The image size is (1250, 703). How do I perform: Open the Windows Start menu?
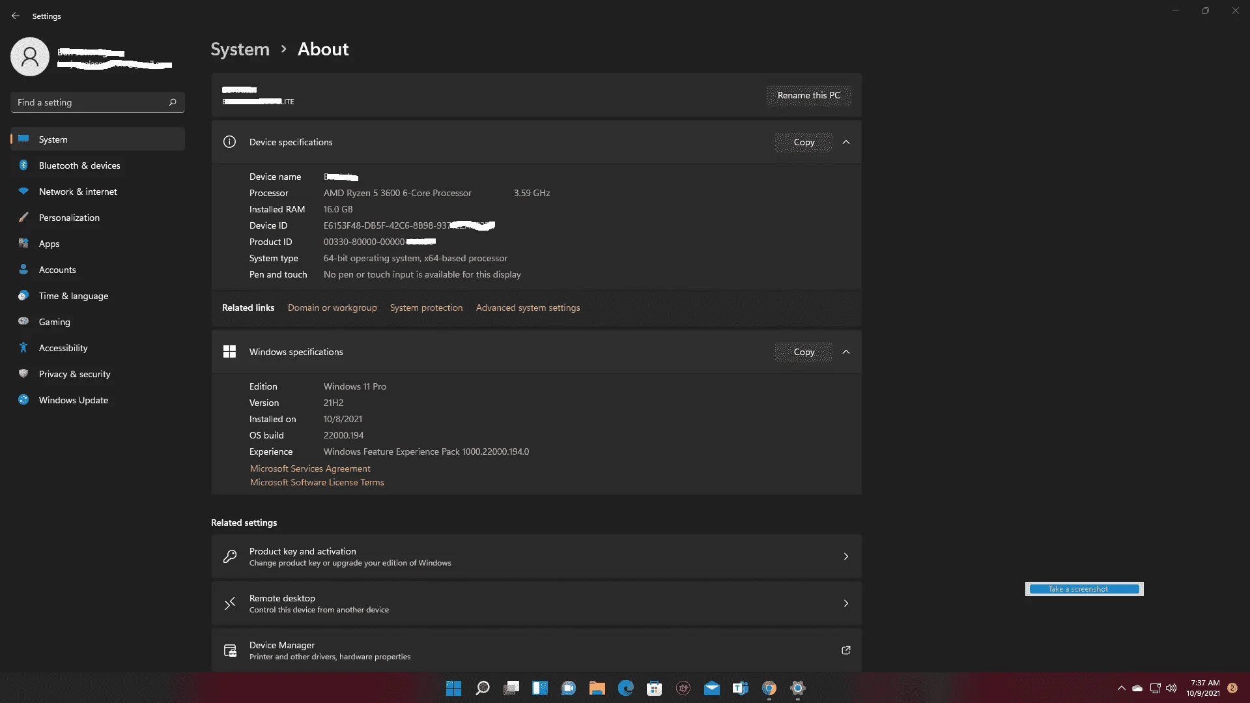pyautogui.click(x=454, y=688)
